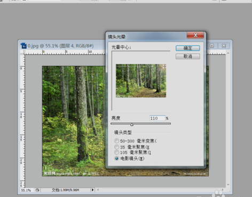This screenshot has width=252, height=197.
Task: Select the 电影镜头 radio button
Action: (116, 158)
